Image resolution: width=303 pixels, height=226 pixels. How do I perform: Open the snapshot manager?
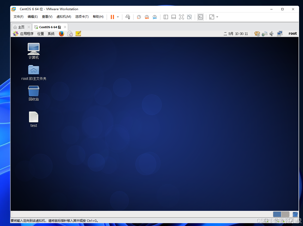[x=155, y=17]
